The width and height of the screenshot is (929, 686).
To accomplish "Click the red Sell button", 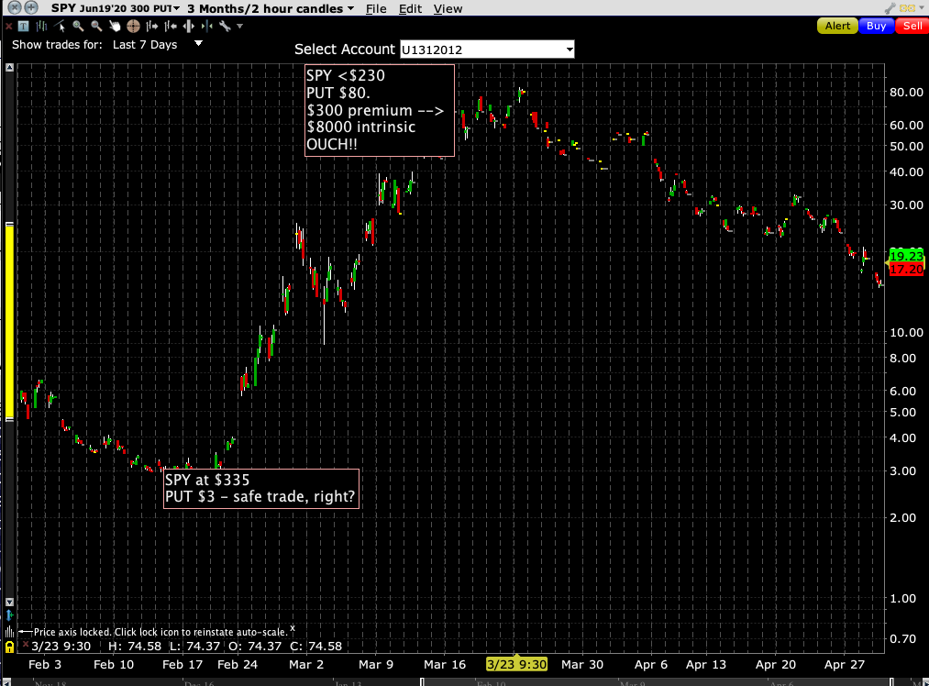I will (x=912, y=26).
